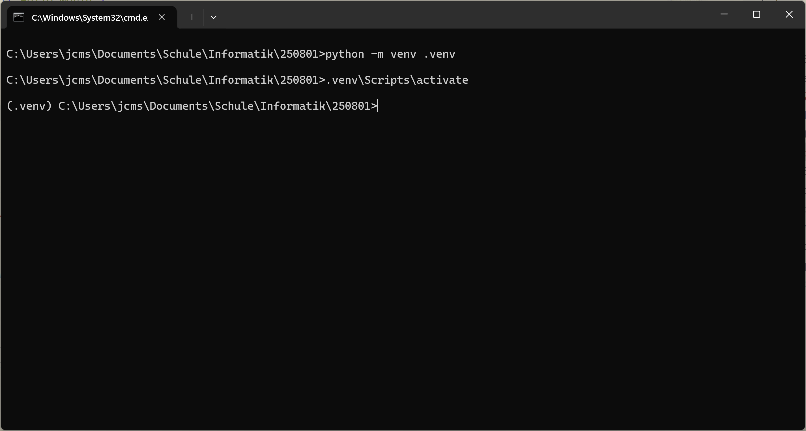Click the ".venv\Scripts\activate" command text
This screenshot has height=431, width=806.
pos(397,80)
